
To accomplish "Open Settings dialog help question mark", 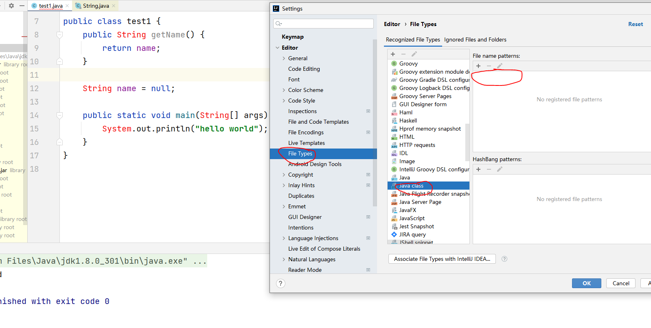I will (281, 283).
